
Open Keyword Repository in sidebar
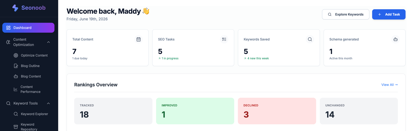[29, 127]
